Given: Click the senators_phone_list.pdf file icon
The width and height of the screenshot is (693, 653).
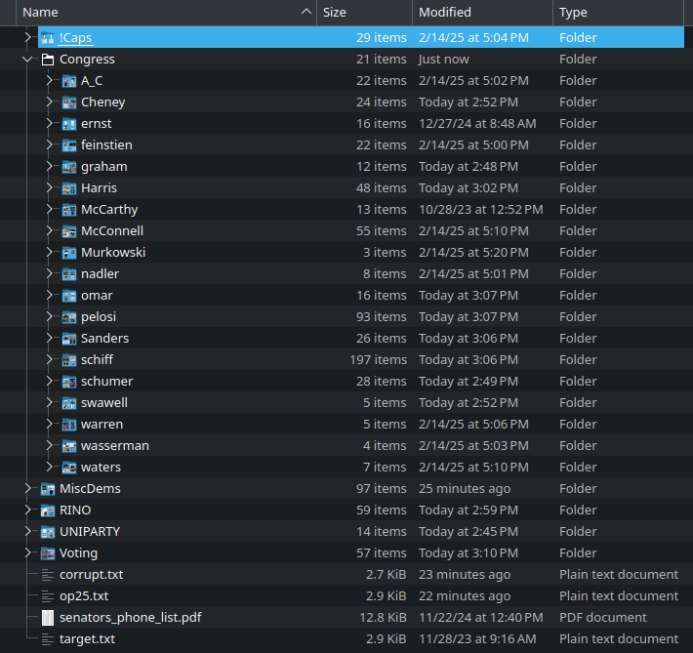Looking at the screenshot, I should 48,618.
